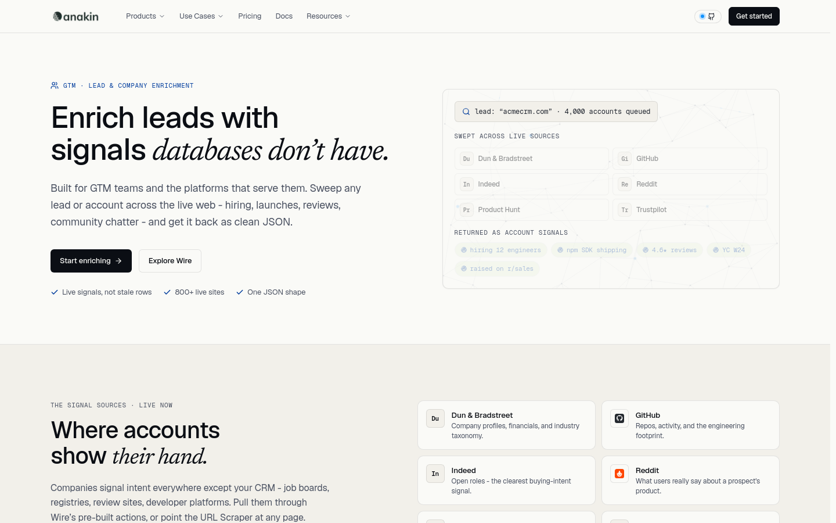Image resolution: width=836 pixels, height=523 pixels.
Task: Open the GitHub source card title
Action: (648, 415)
